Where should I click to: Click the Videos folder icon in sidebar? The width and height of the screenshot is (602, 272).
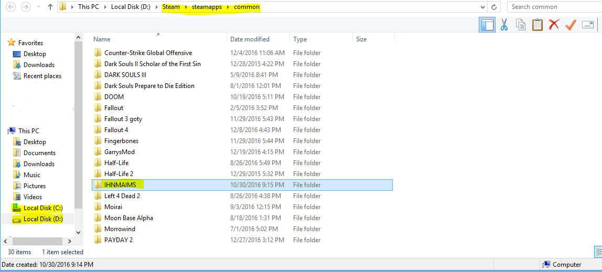click(16, 197)
